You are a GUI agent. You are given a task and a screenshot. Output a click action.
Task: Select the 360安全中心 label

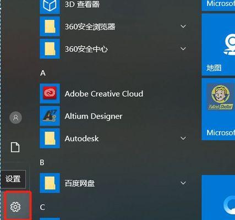click(x=86, y=49)
